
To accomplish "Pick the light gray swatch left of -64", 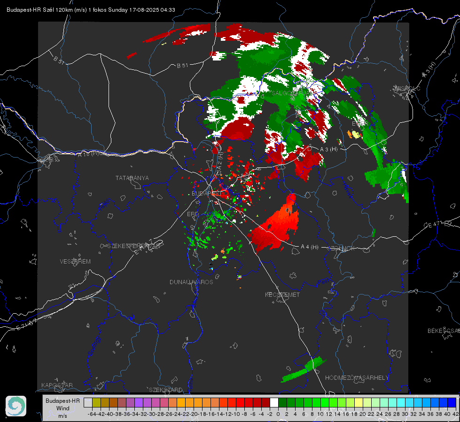I will pos(88,402).
